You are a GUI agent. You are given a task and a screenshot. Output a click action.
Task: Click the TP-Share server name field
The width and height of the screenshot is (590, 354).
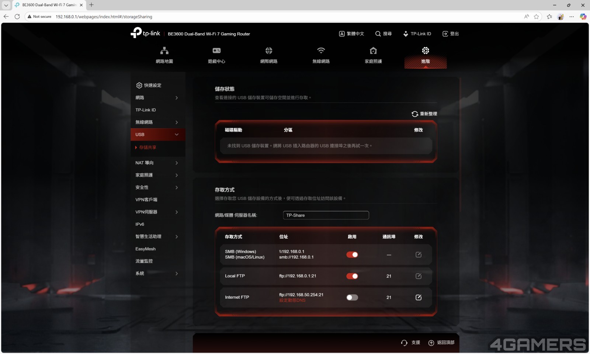pyautogui.click(x=326, y=215)
